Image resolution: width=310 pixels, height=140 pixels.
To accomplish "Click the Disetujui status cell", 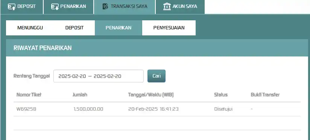I will (x=223, y=109).
